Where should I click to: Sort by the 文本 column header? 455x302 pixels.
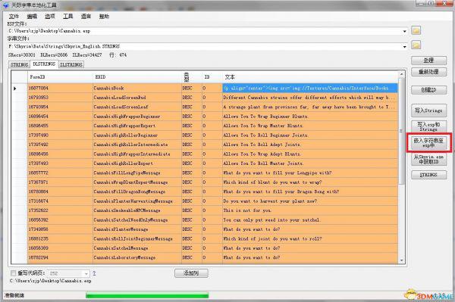[310, 77]
